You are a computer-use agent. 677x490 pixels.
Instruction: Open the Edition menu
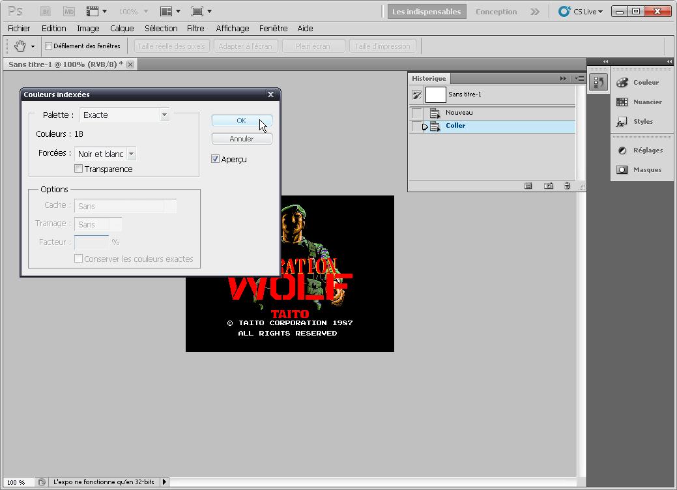coord(54,29)
